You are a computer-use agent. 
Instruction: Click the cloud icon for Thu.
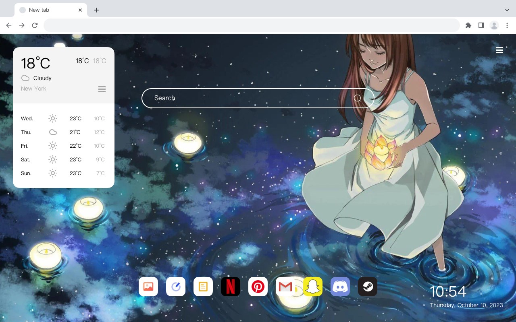click(x=53, y=132)
